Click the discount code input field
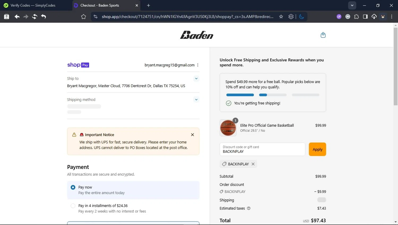Image resolution: width=398 pixels, height=225 pixels. 262,149
